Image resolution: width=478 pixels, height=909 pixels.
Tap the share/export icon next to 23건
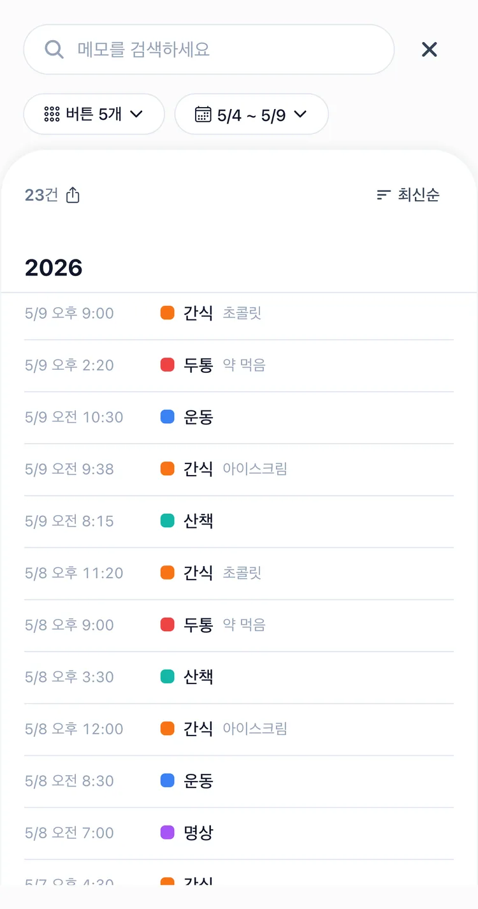pyautogui.click(x=73, y=195)
